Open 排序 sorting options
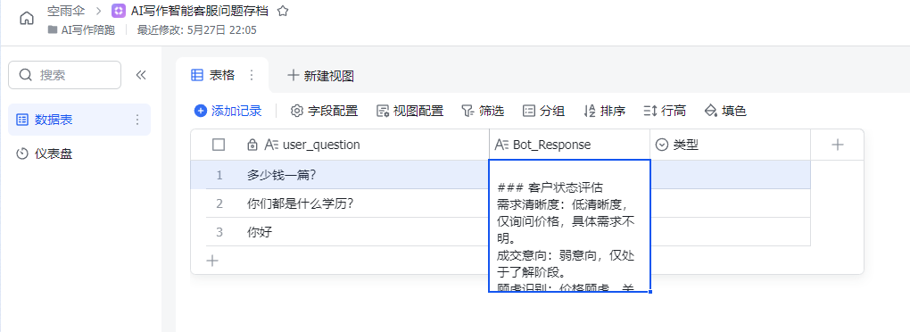 click(604, 111)
